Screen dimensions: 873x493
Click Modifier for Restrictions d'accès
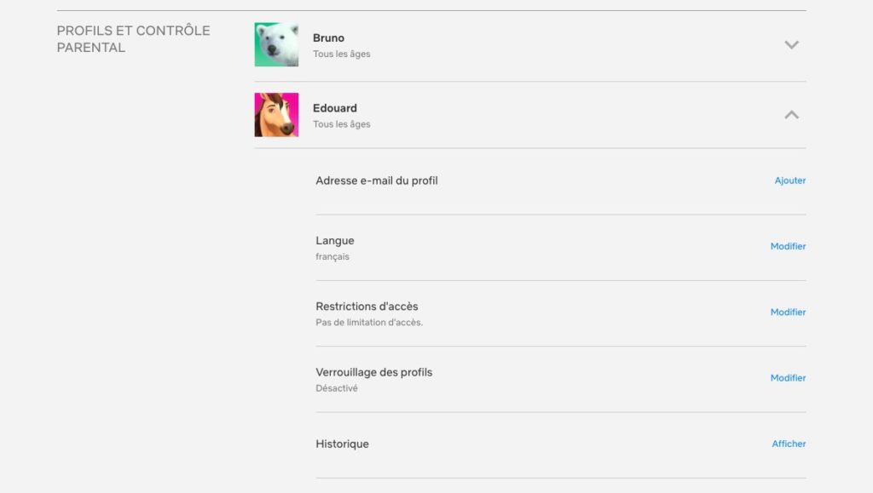tap(788, 312)
